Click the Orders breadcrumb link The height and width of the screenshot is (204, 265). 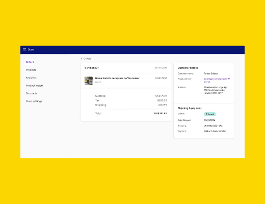[87, 59]
